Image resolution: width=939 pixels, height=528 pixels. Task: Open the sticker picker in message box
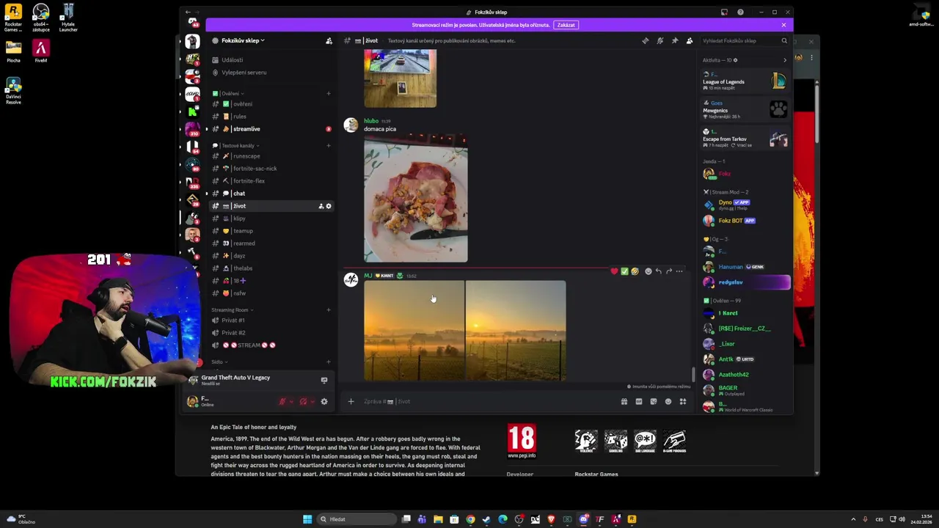(654, 401)
